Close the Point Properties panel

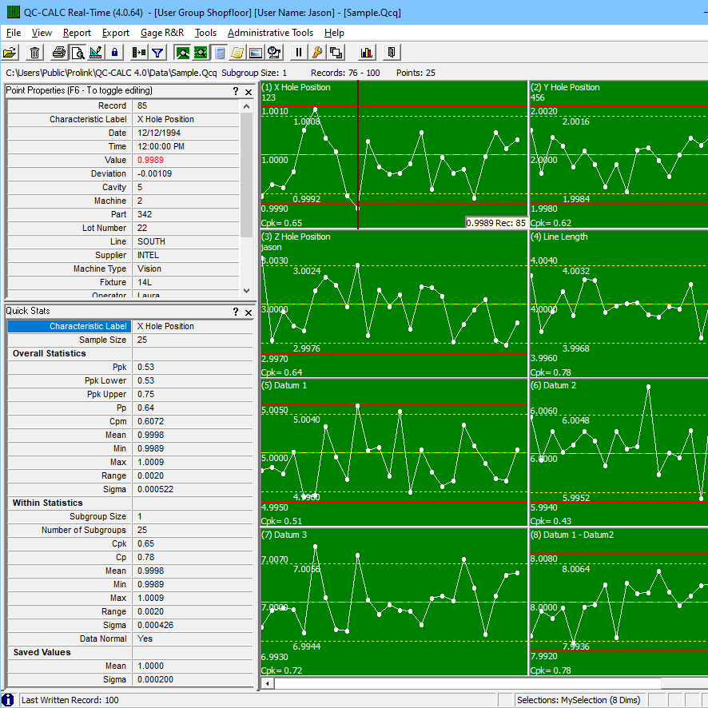click(x=249, y=92)
